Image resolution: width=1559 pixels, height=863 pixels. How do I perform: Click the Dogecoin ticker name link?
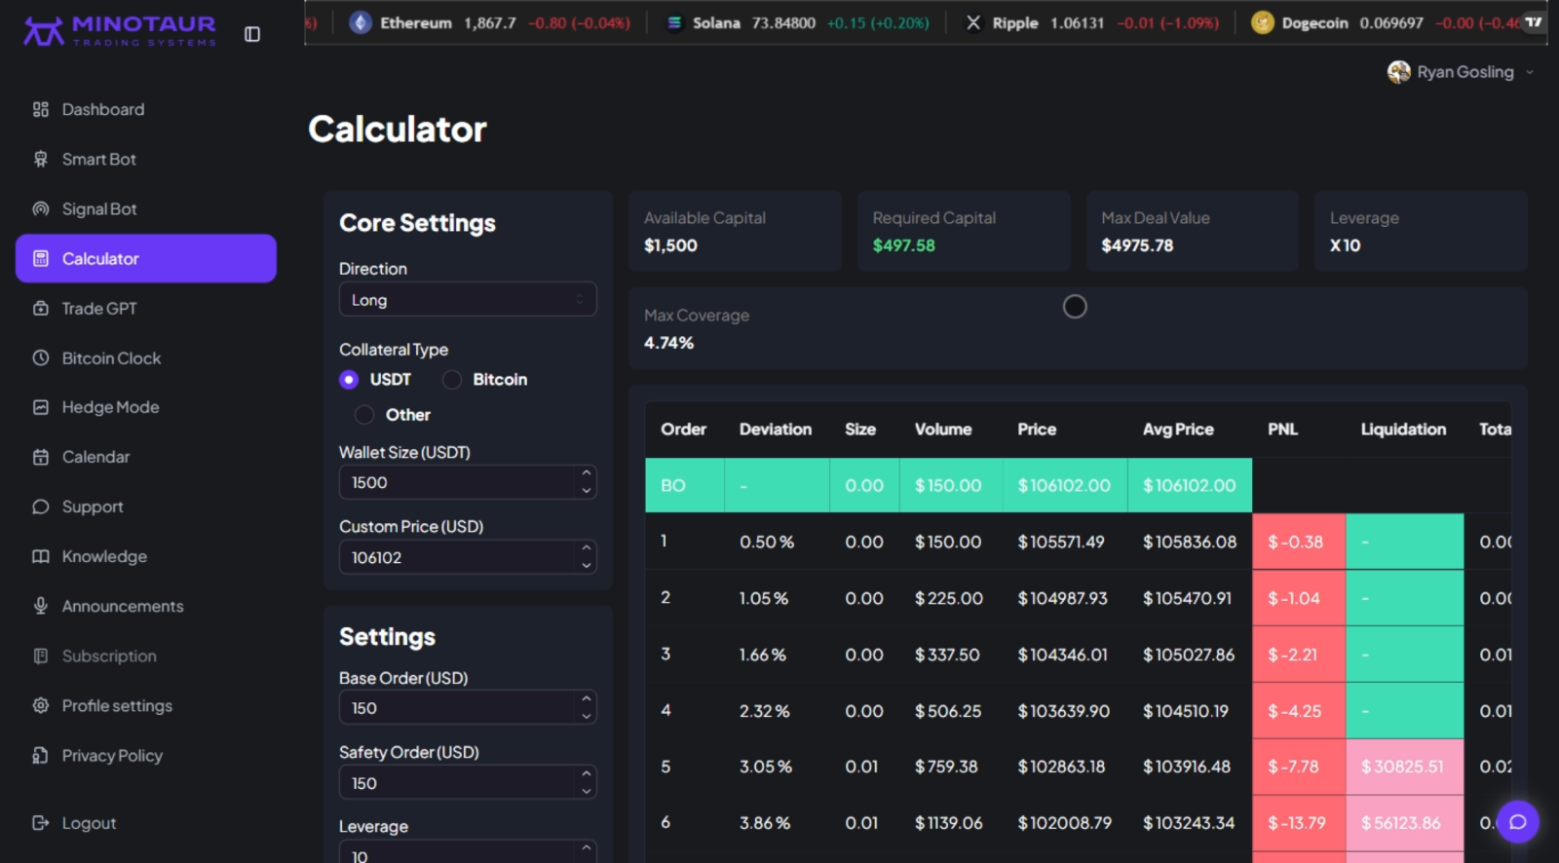1315,22
